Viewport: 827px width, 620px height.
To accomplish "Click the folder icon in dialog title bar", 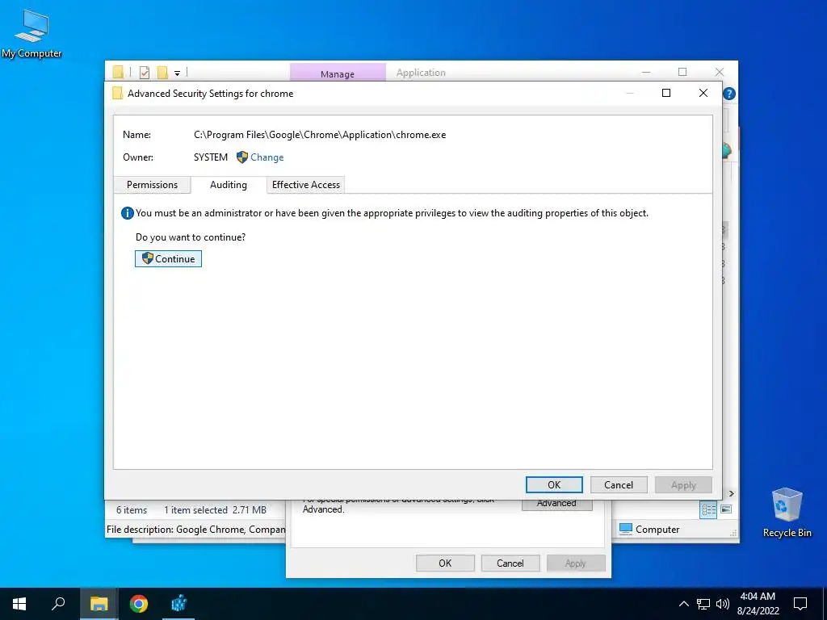I will [x=118, y=94].
